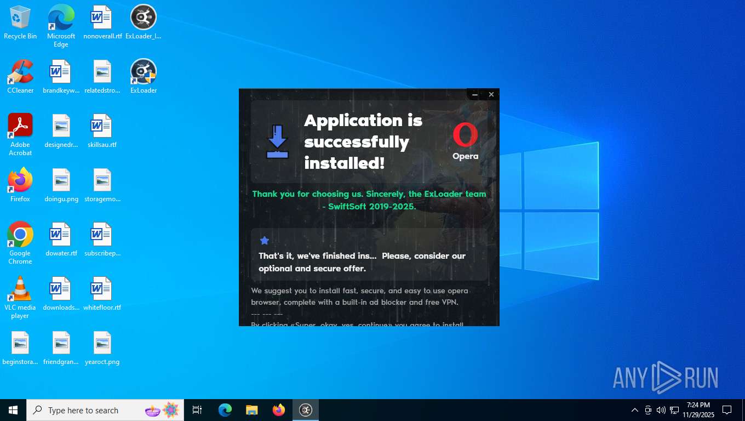Open the CCleaner desktop shortcut
The width and height of the screenshot is (745, 421).
(20, 77)
